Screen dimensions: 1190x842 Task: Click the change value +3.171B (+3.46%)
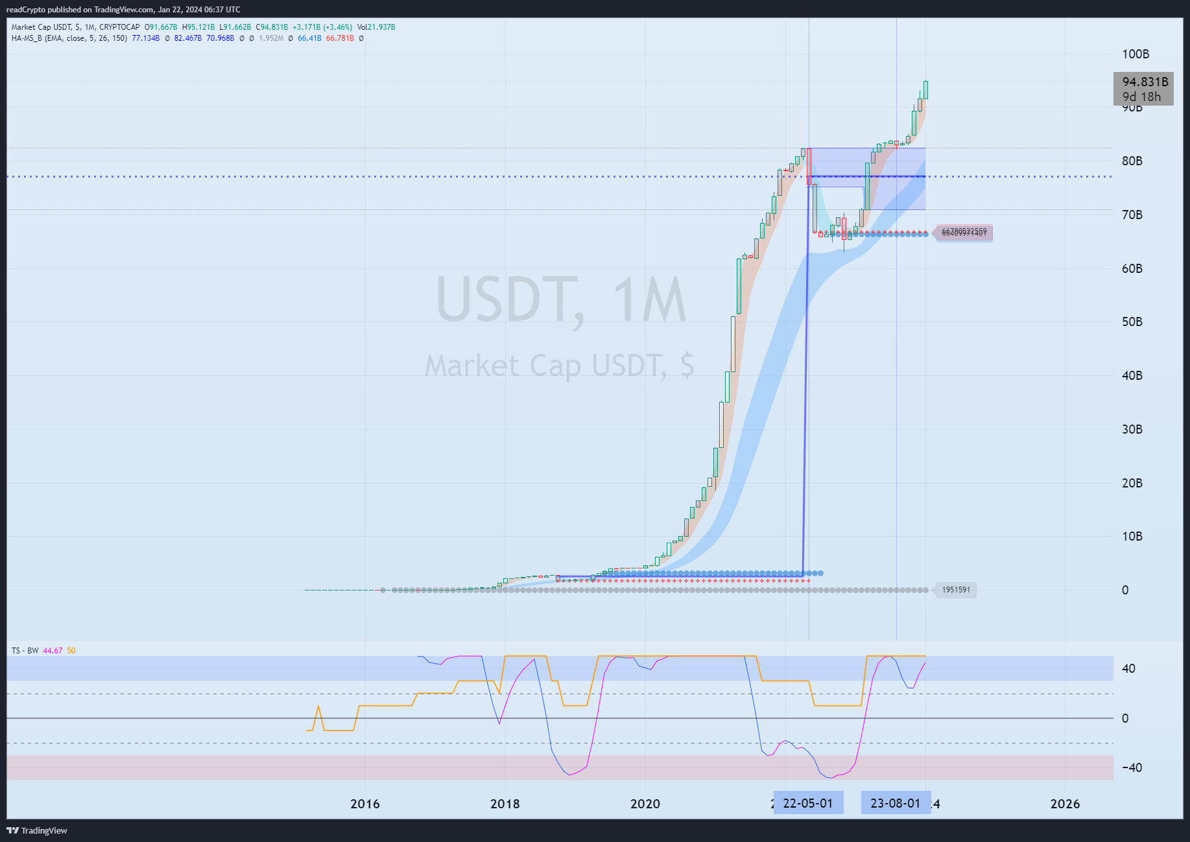[322, 27]
